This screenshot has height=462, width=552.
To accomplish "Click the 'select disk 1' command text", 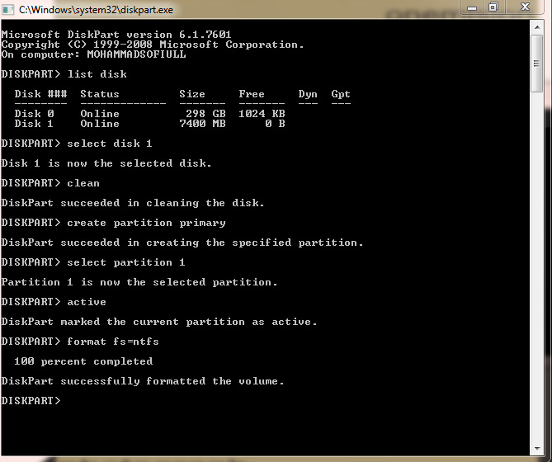I will (110, 144).
